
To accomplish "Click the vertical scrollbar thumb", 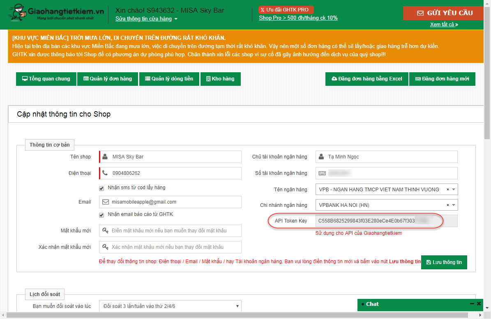I will tap(487, 73).
